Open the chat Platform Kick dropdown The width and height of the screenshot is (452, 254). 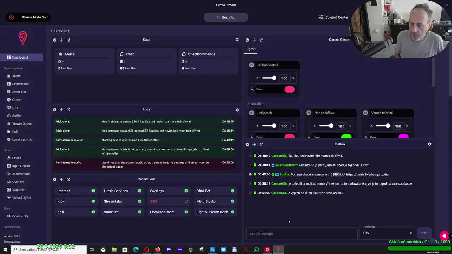387,233
